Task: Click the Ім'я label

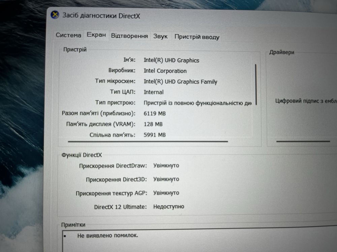Action: point(129,59)
